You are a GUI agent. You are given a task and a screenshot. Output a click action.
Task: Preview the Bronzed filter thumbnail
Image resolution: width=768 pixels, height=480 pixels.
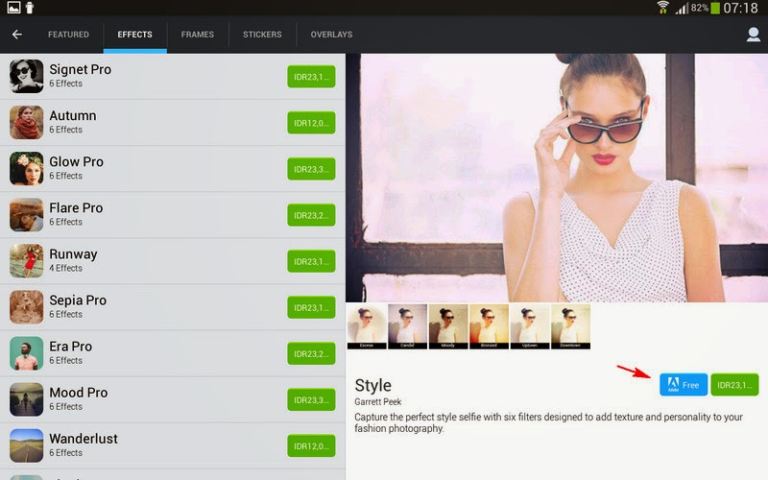pos(489,326)
